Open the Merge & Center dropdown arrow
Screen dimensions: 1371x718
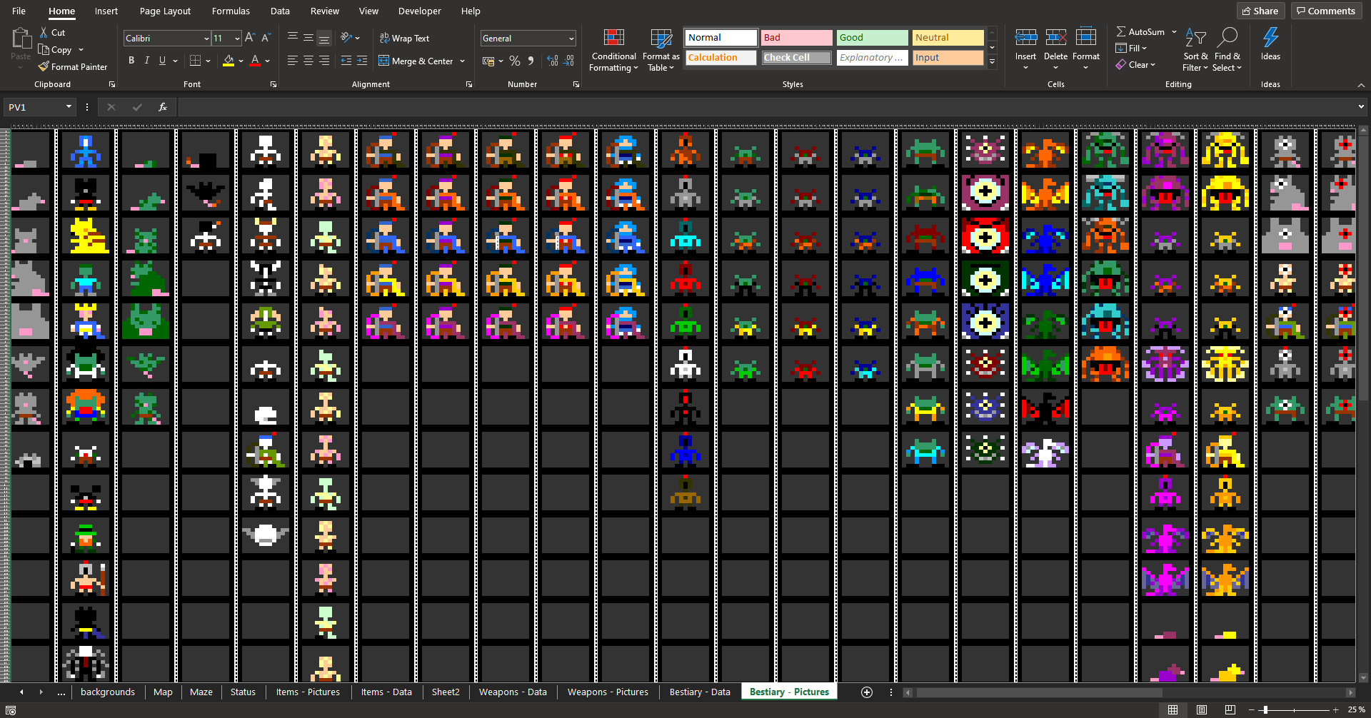point(463,61)
